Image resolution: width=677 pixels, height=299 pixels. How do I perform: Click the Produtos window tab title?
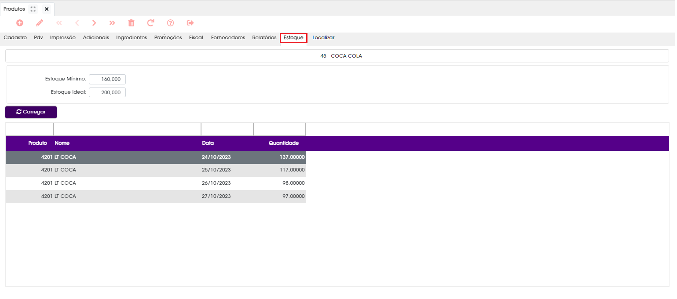click(x=14, y=9)
